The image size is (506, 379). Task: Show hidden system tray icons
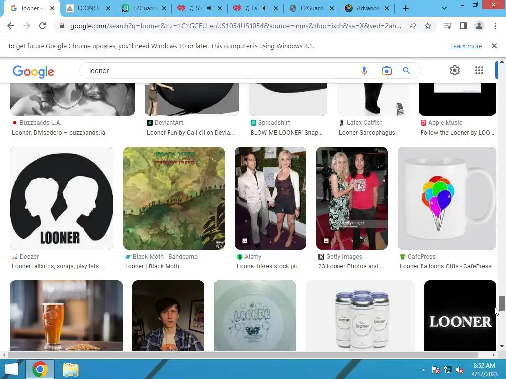click(x=423, y=370)
